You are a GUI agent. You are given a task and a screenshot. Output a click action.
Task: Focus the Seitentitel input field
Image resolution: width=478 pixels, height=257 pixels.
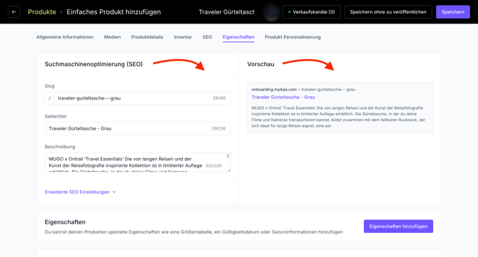[138, 128]
